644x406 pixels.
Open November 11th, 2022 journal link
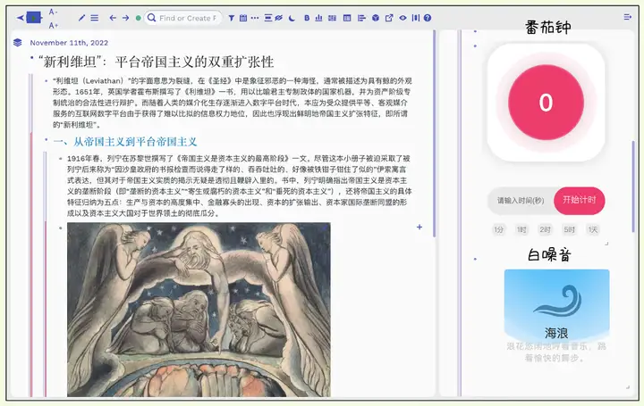coord(69,43)
